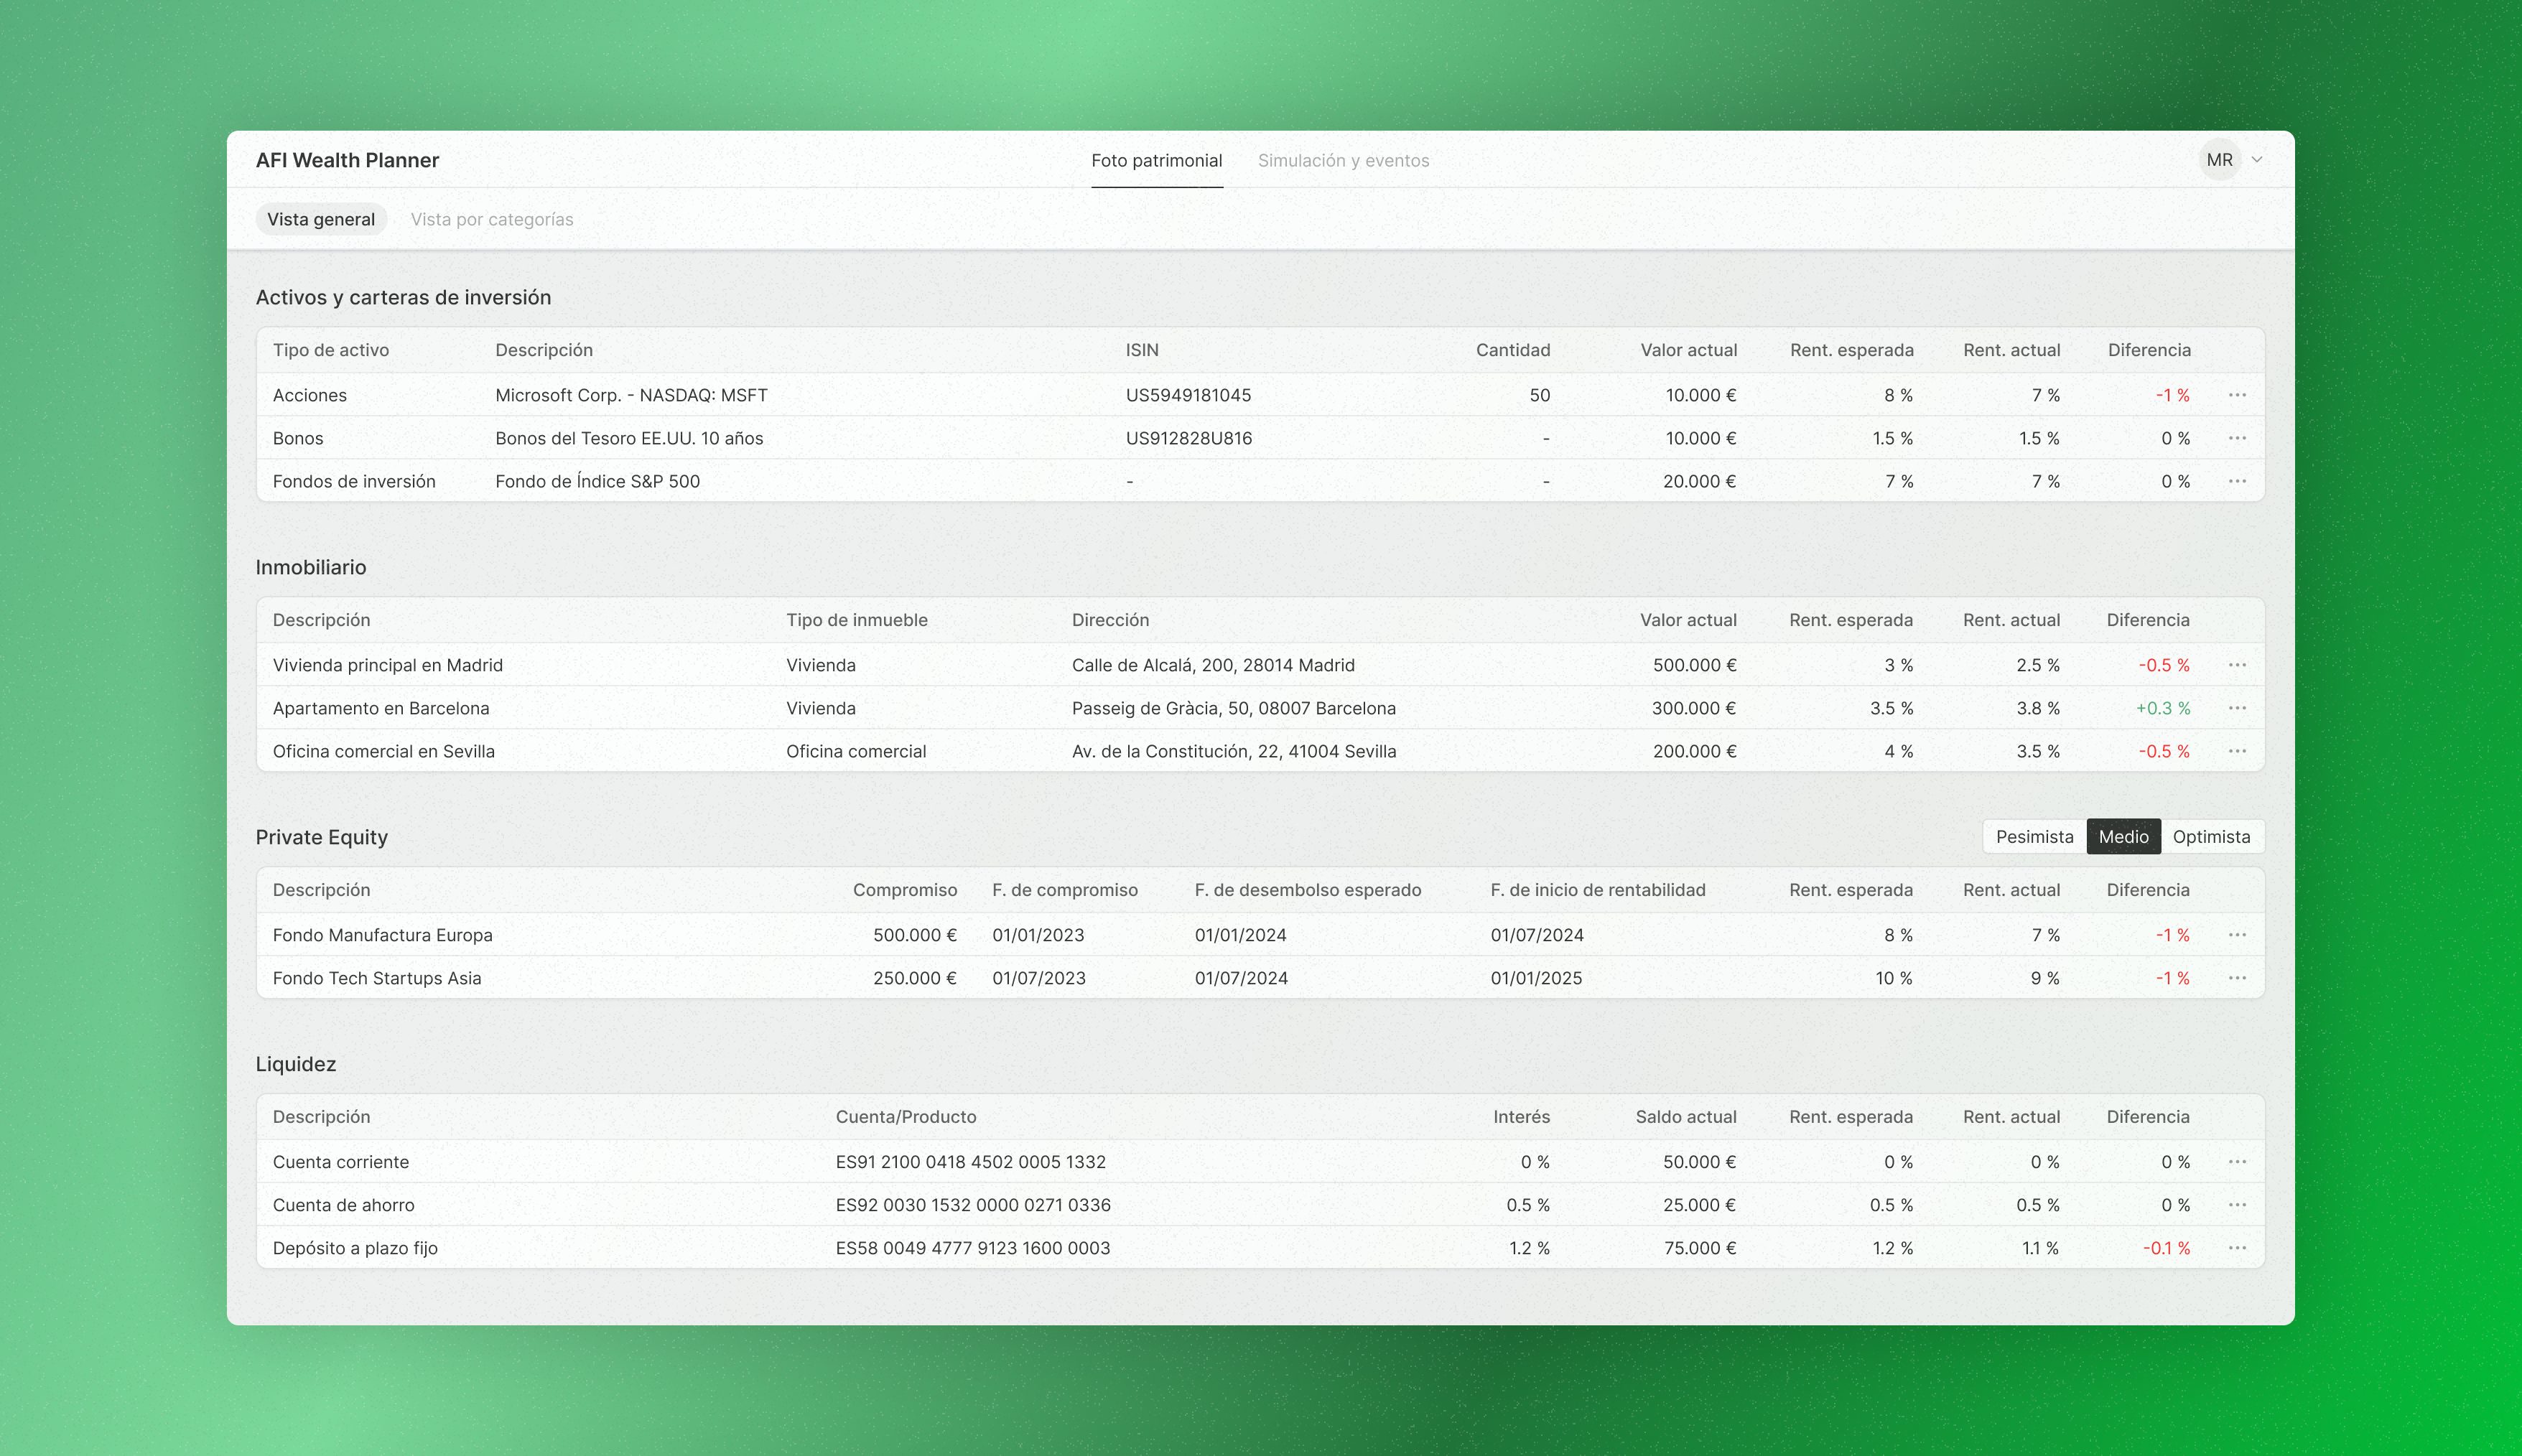Select the Vista general view

[x=321, y=219]
